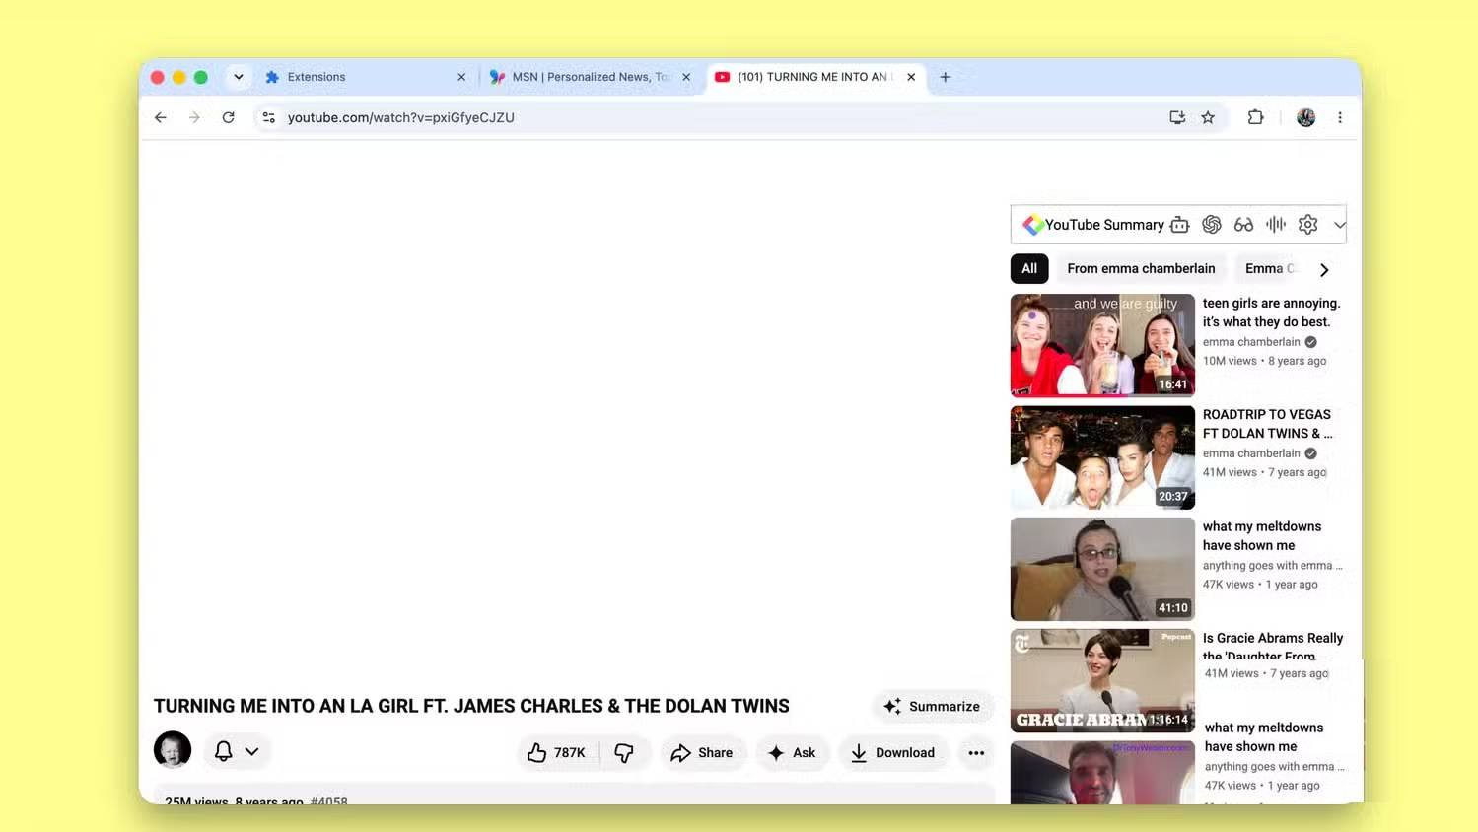Close the MSN tab

click(686, 77)
